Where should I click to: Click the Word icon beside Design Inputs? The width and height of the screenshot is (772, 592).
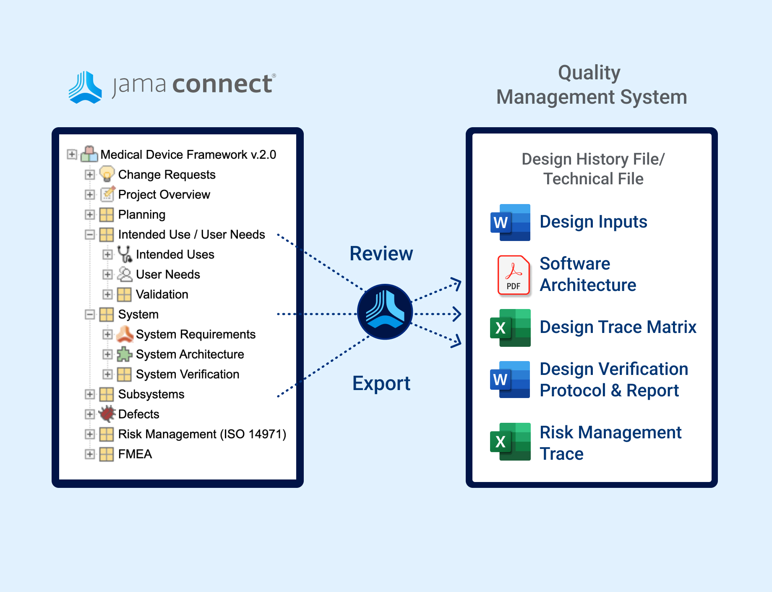point(510,222)
